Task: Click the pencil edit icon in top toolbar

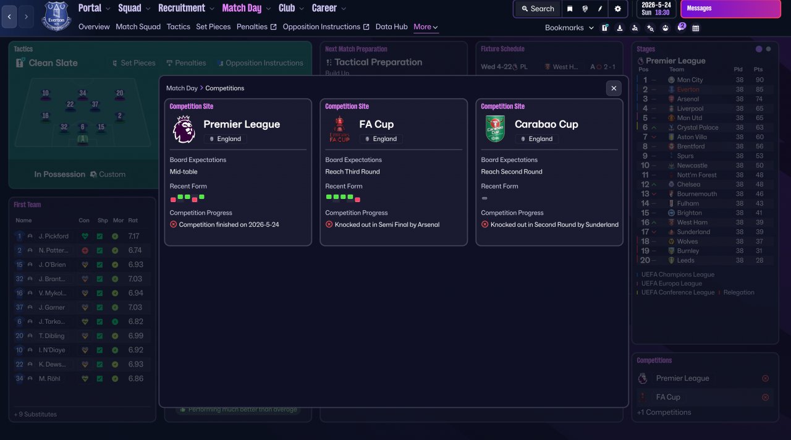Action: tap(600, 9)
